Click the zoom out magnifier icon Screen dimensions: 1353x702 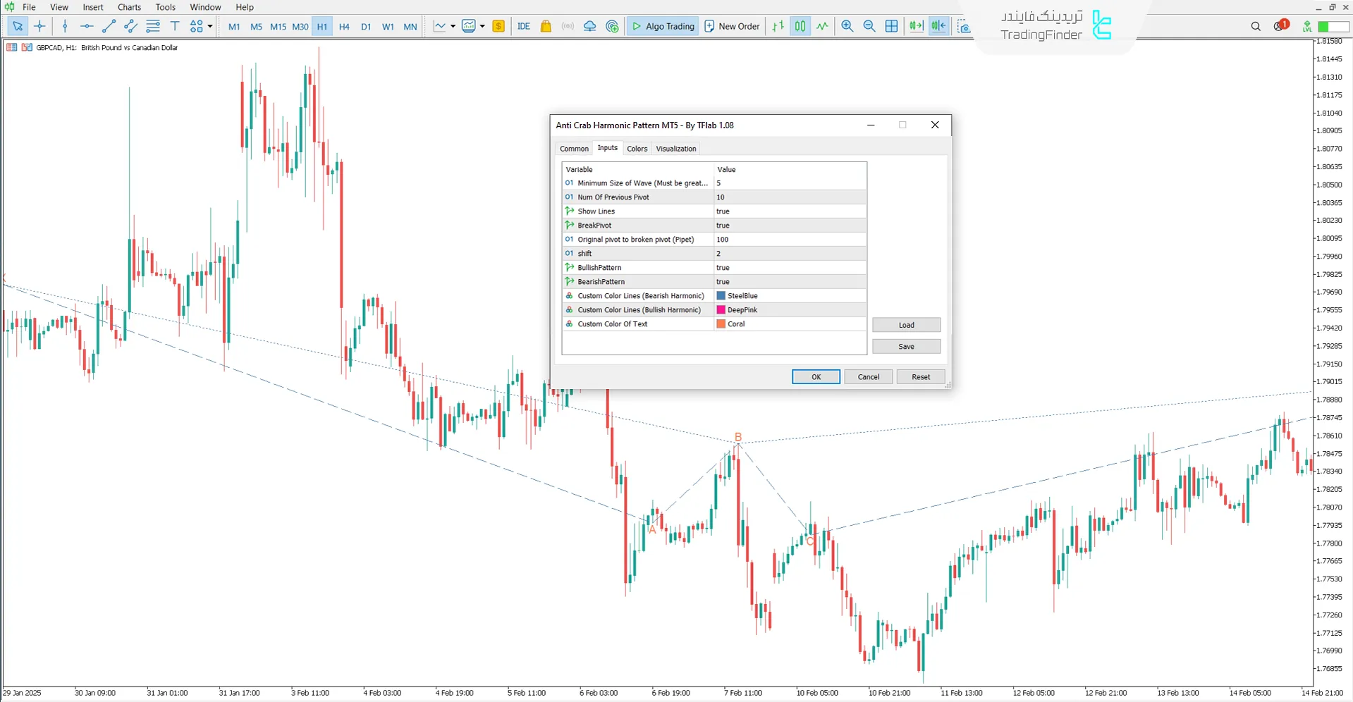tap(869, 26)
